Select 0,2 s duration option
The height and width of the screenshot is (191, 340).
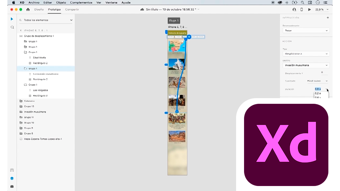tap(318, 94)
